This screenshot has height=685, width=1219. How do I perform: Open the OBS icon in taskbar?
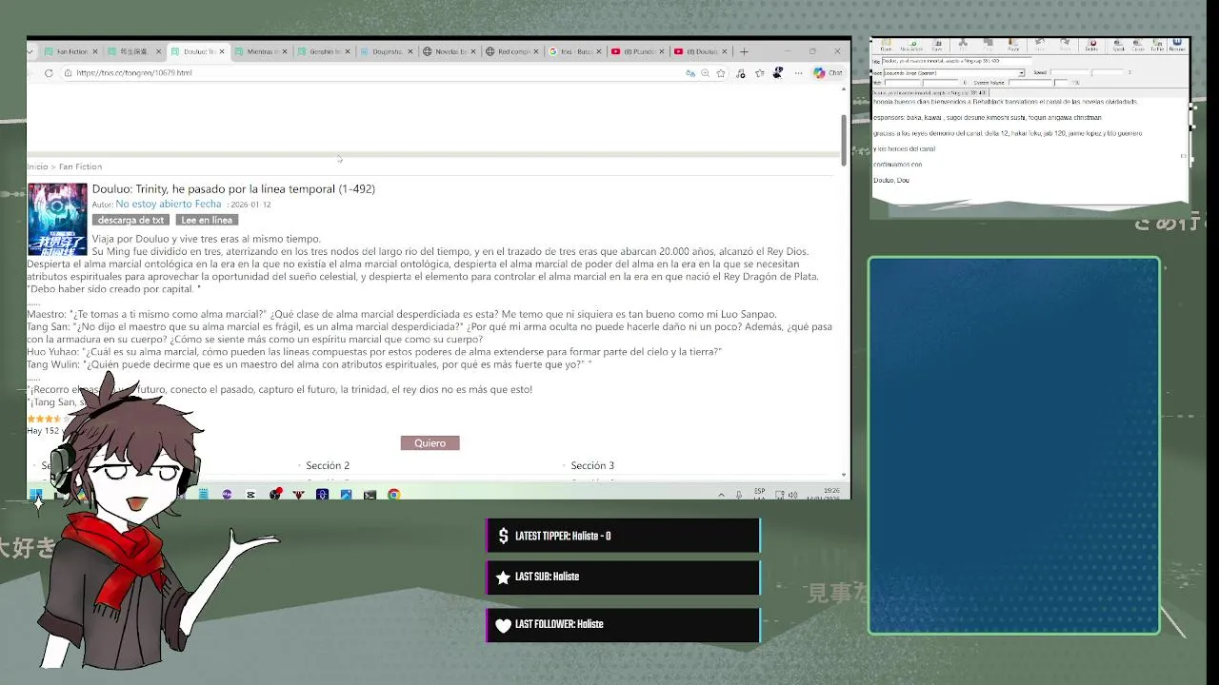(274, 494)
